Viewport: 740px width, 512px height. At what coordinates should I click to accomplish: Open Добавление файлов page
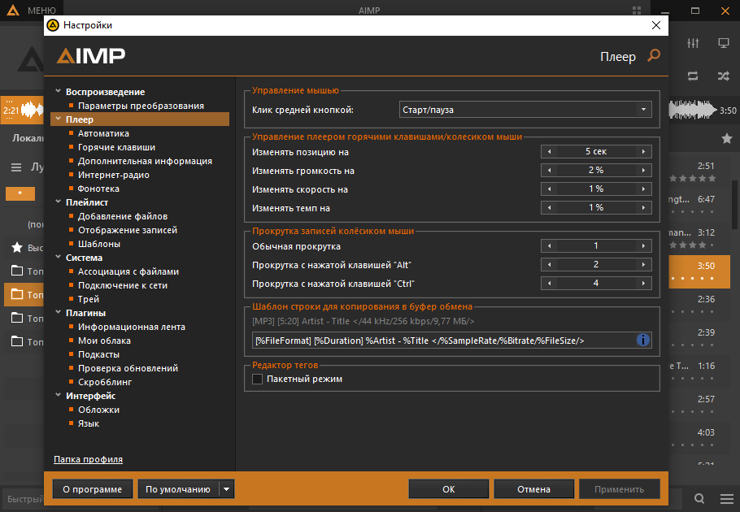[122, 216]
